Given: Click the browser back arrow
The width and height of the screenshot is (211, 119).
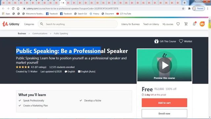Looking at the screenshot, I should click(3, 9).
